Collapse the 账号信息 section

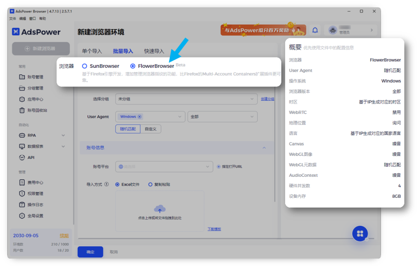[x=264, y=147]
